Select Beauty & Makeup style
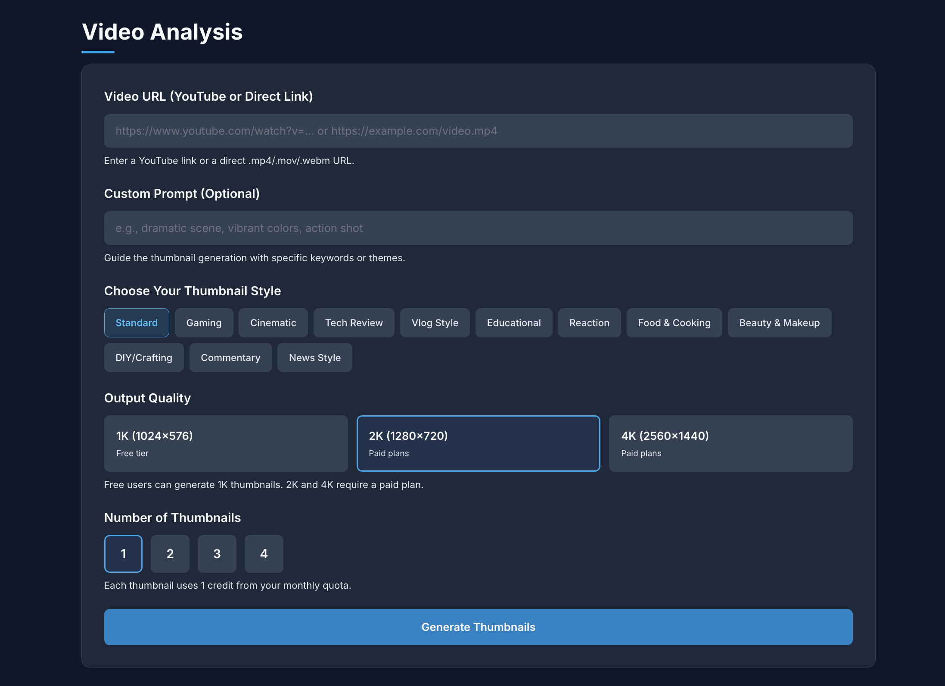 779,323
